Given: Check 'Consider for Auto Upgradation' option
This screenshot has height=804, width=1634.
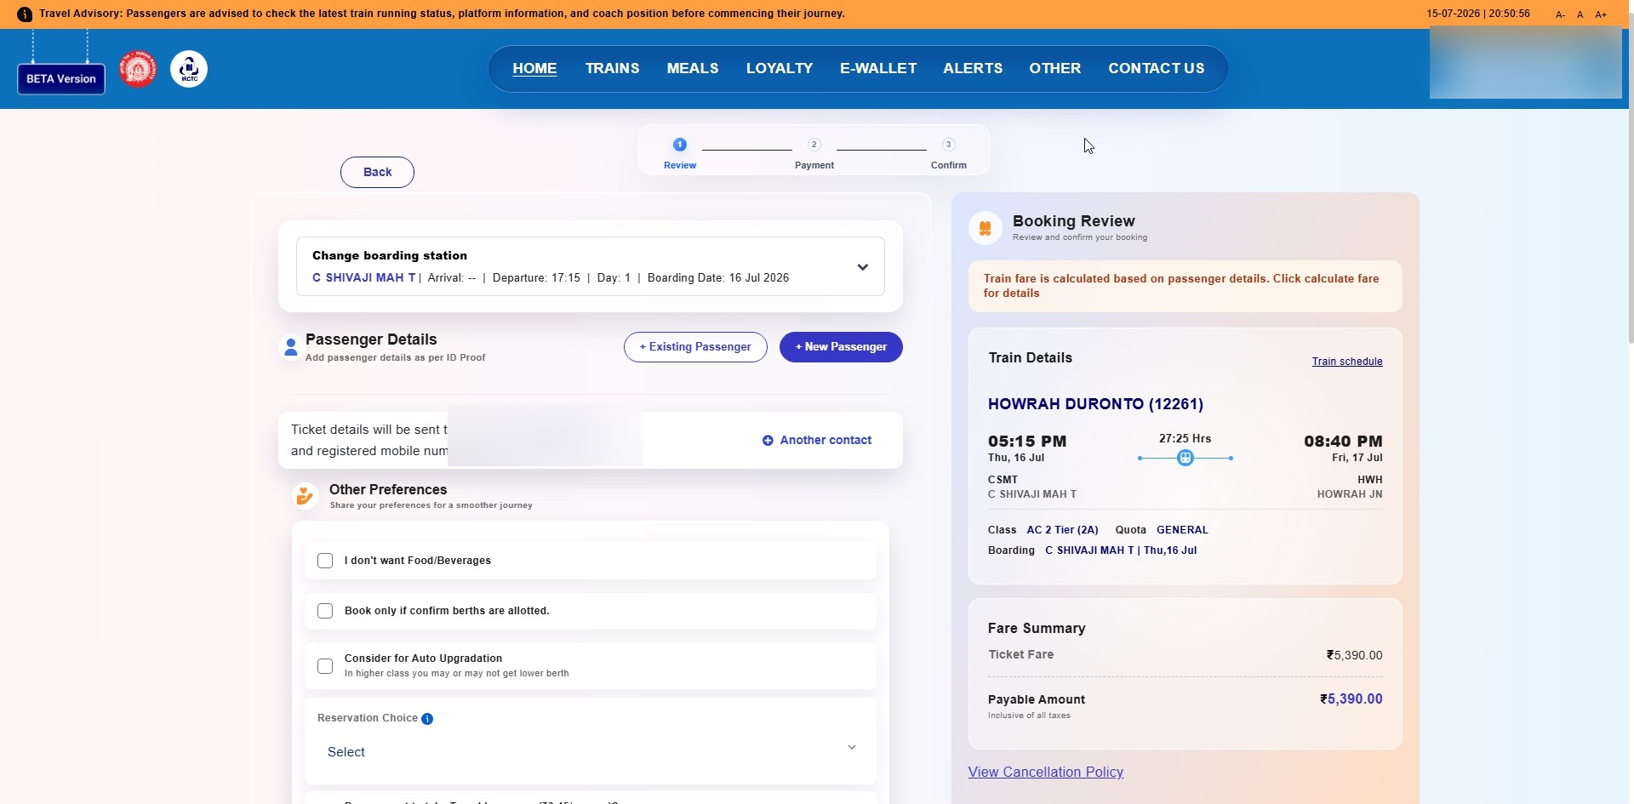Looking at the screenshot, I should pos(325,666).
